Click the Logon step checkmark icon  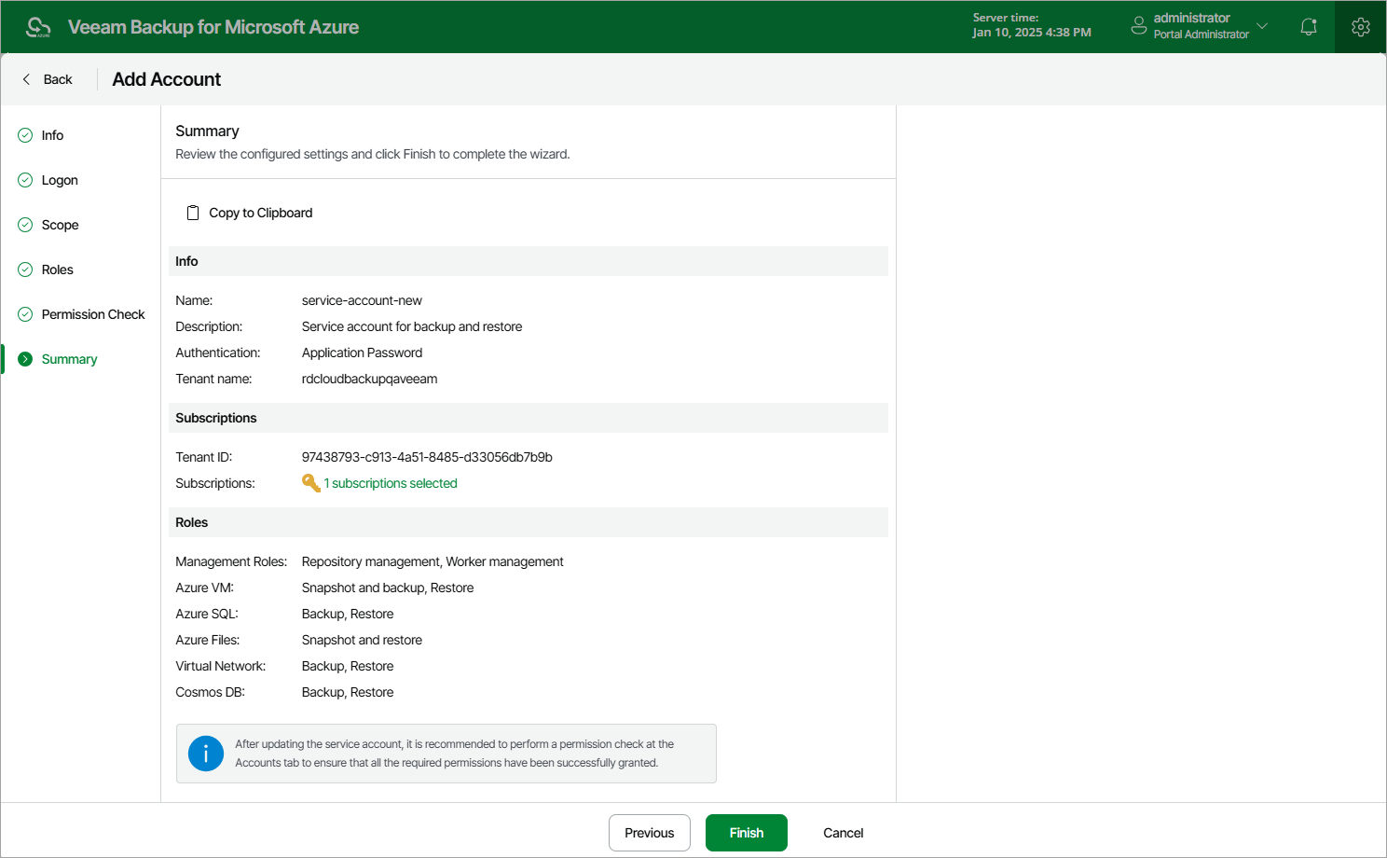click(x=25, y=180)
